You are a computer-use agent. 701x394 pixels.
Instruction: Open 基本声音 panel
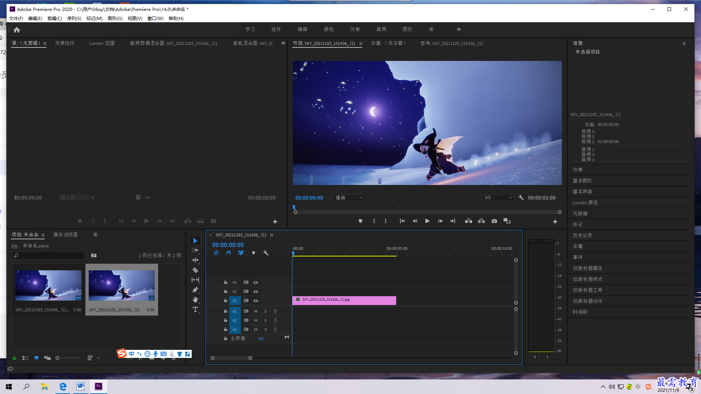point(582,192)
